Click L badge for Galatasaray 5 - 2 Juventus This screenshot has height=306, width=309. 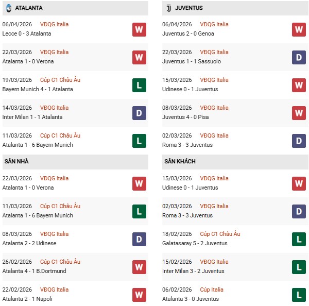299,239
